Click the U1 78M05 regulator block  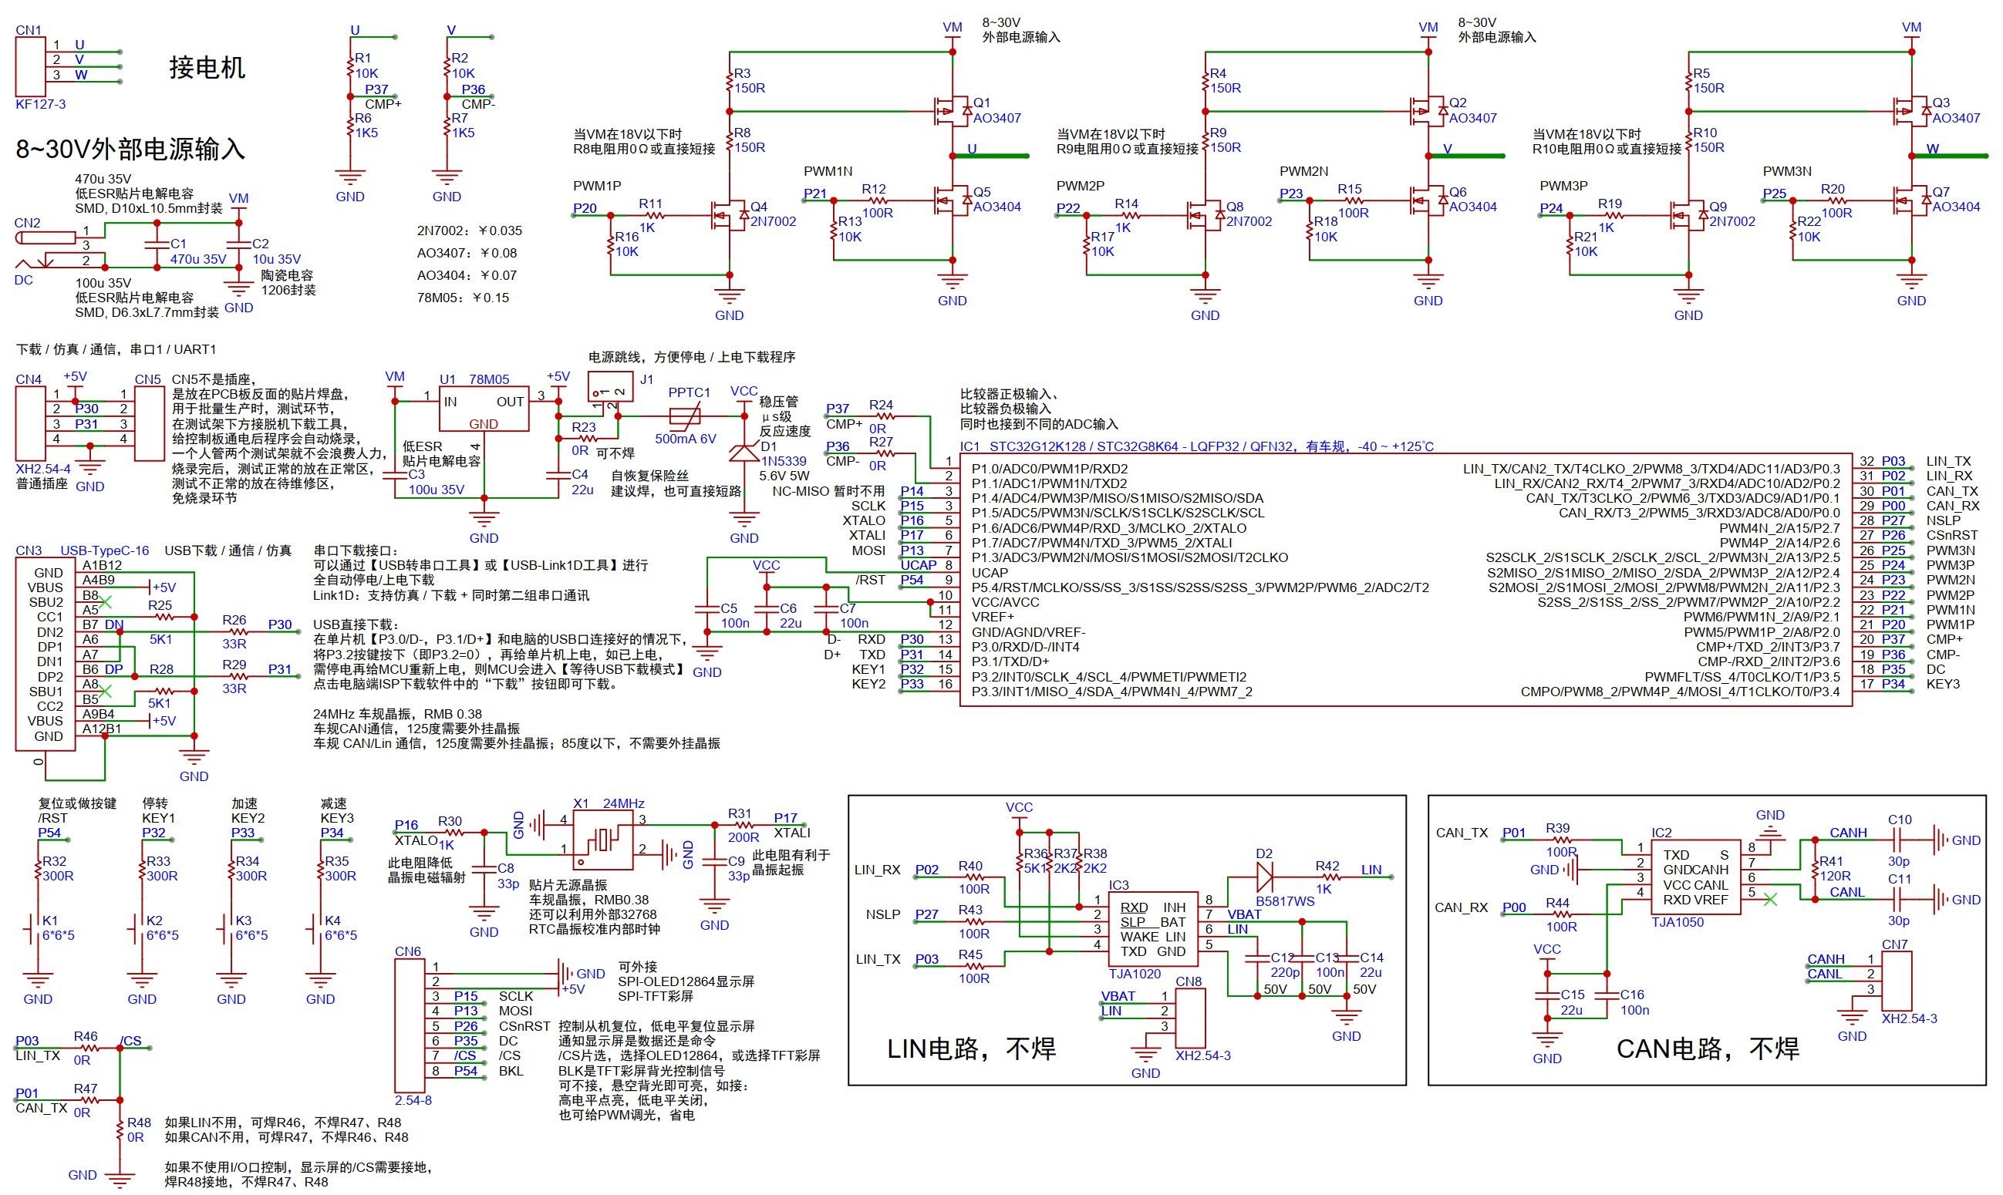(484, 409)
